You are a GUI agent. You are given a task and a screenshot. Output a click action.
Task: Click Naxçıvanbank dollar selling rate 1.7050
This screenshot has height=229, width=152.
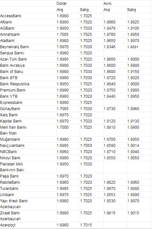pyautogui.click(x=86, y=146)
